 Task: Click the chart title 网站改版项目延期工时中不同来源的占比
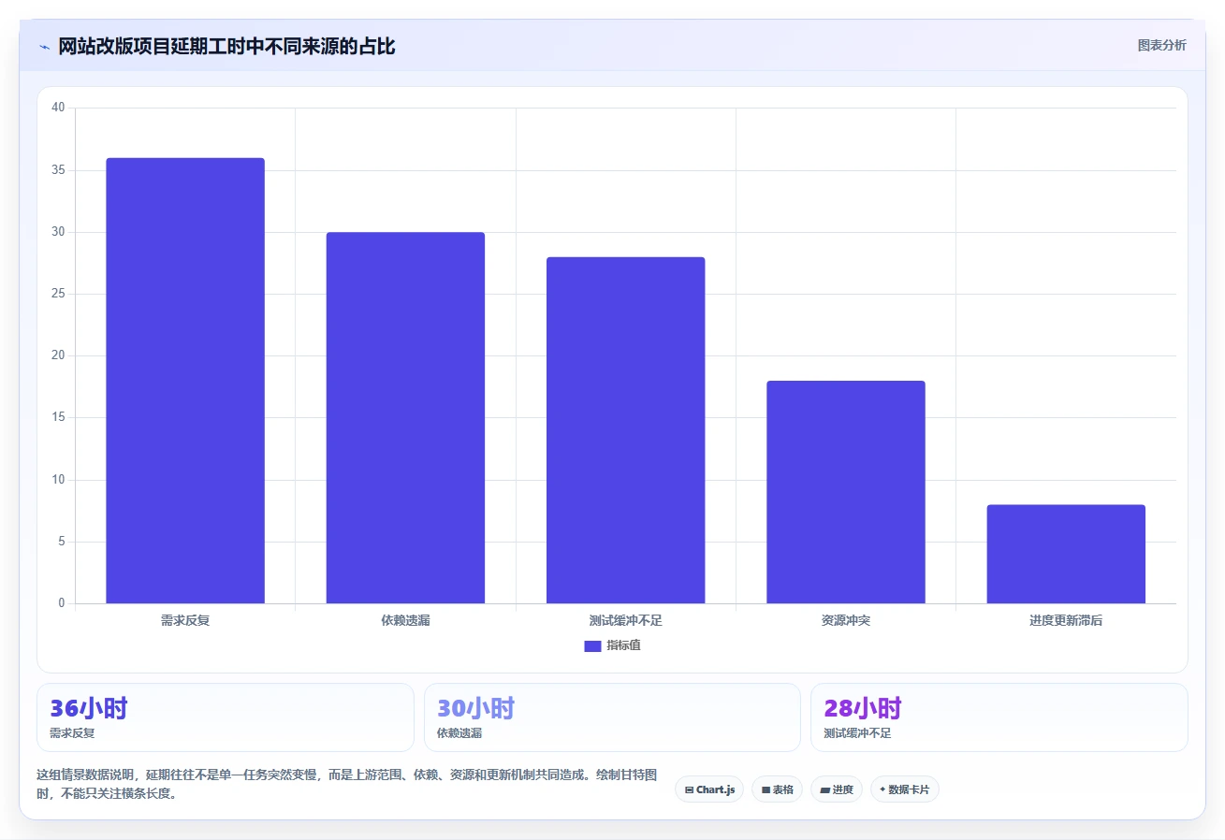click(226, 47)
